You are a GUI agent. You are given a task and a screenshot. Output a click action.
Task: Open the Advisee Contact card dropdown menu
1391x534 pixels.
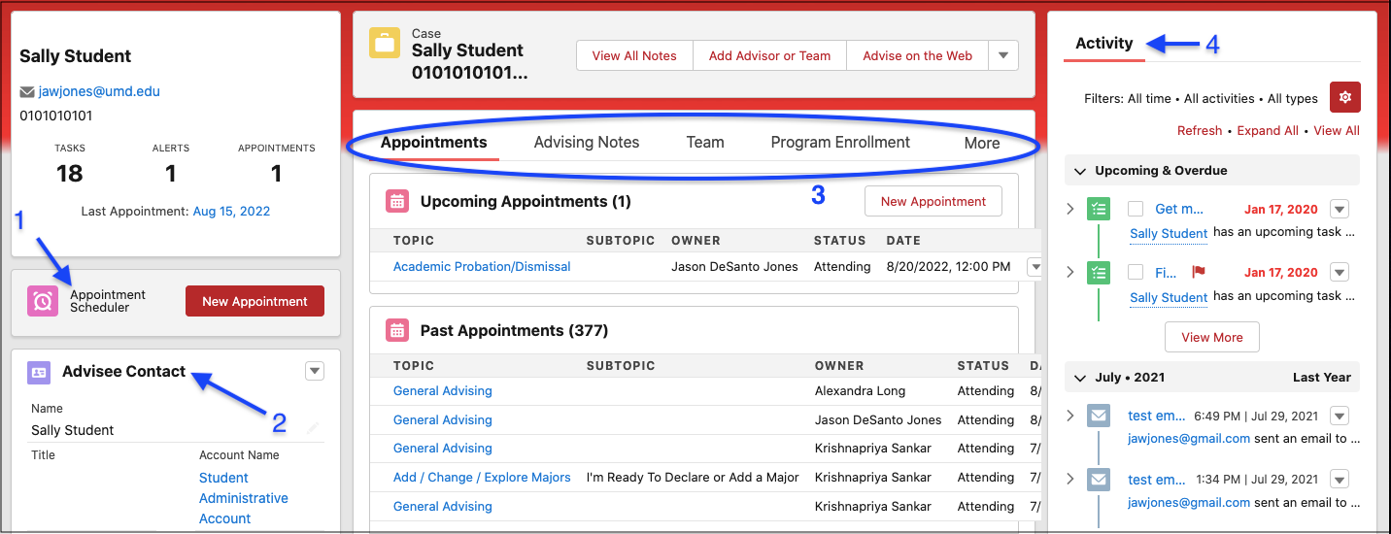[314, 371]
